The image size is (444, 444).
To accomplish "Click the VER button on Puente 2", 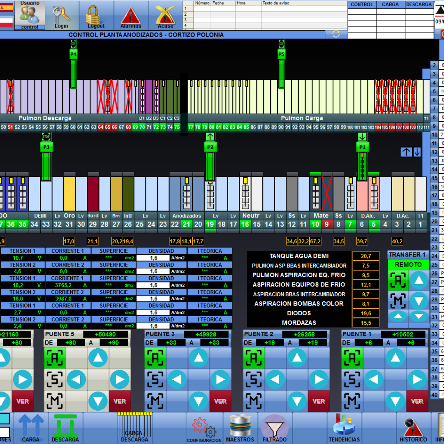I will tap(319, 401).
